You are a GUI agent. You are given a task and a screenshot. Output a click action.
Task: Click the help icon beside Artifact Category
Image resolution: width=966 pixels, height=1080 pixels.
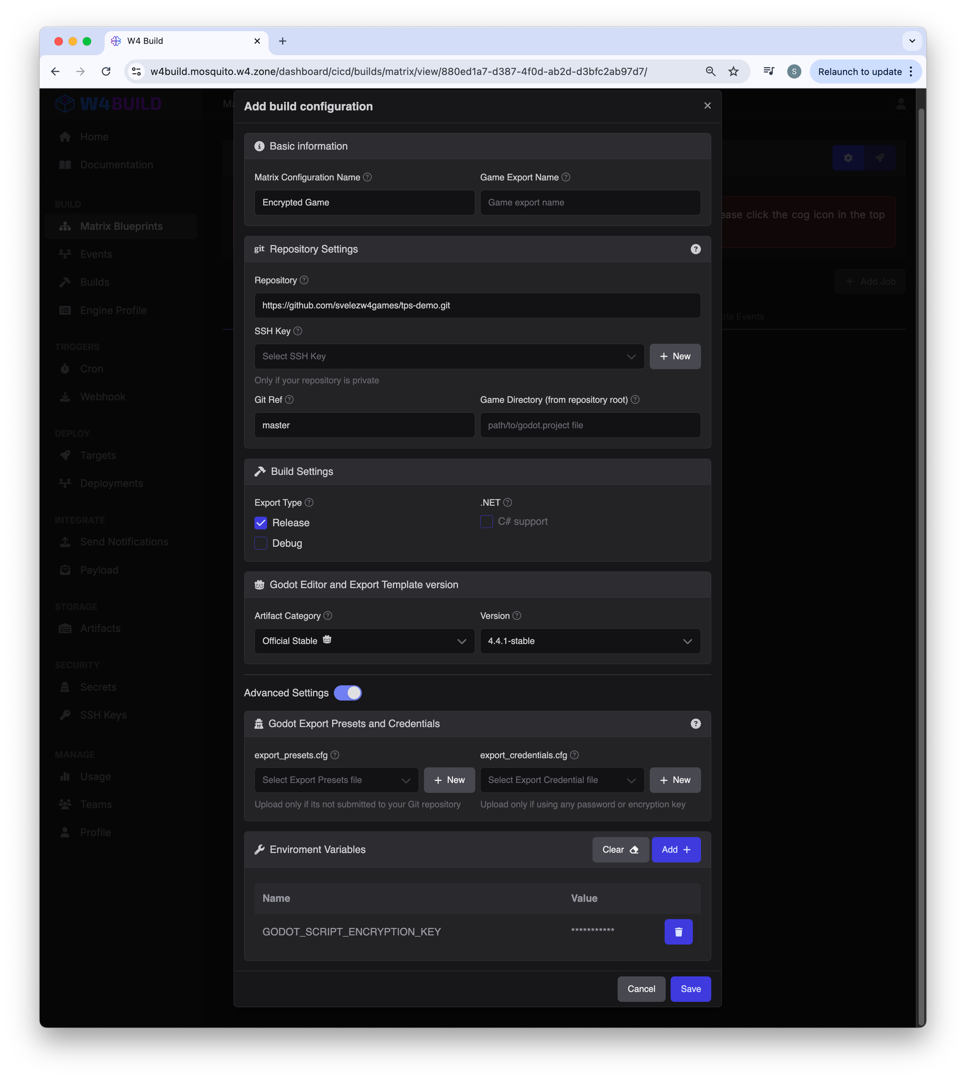[x=328, y=616]
